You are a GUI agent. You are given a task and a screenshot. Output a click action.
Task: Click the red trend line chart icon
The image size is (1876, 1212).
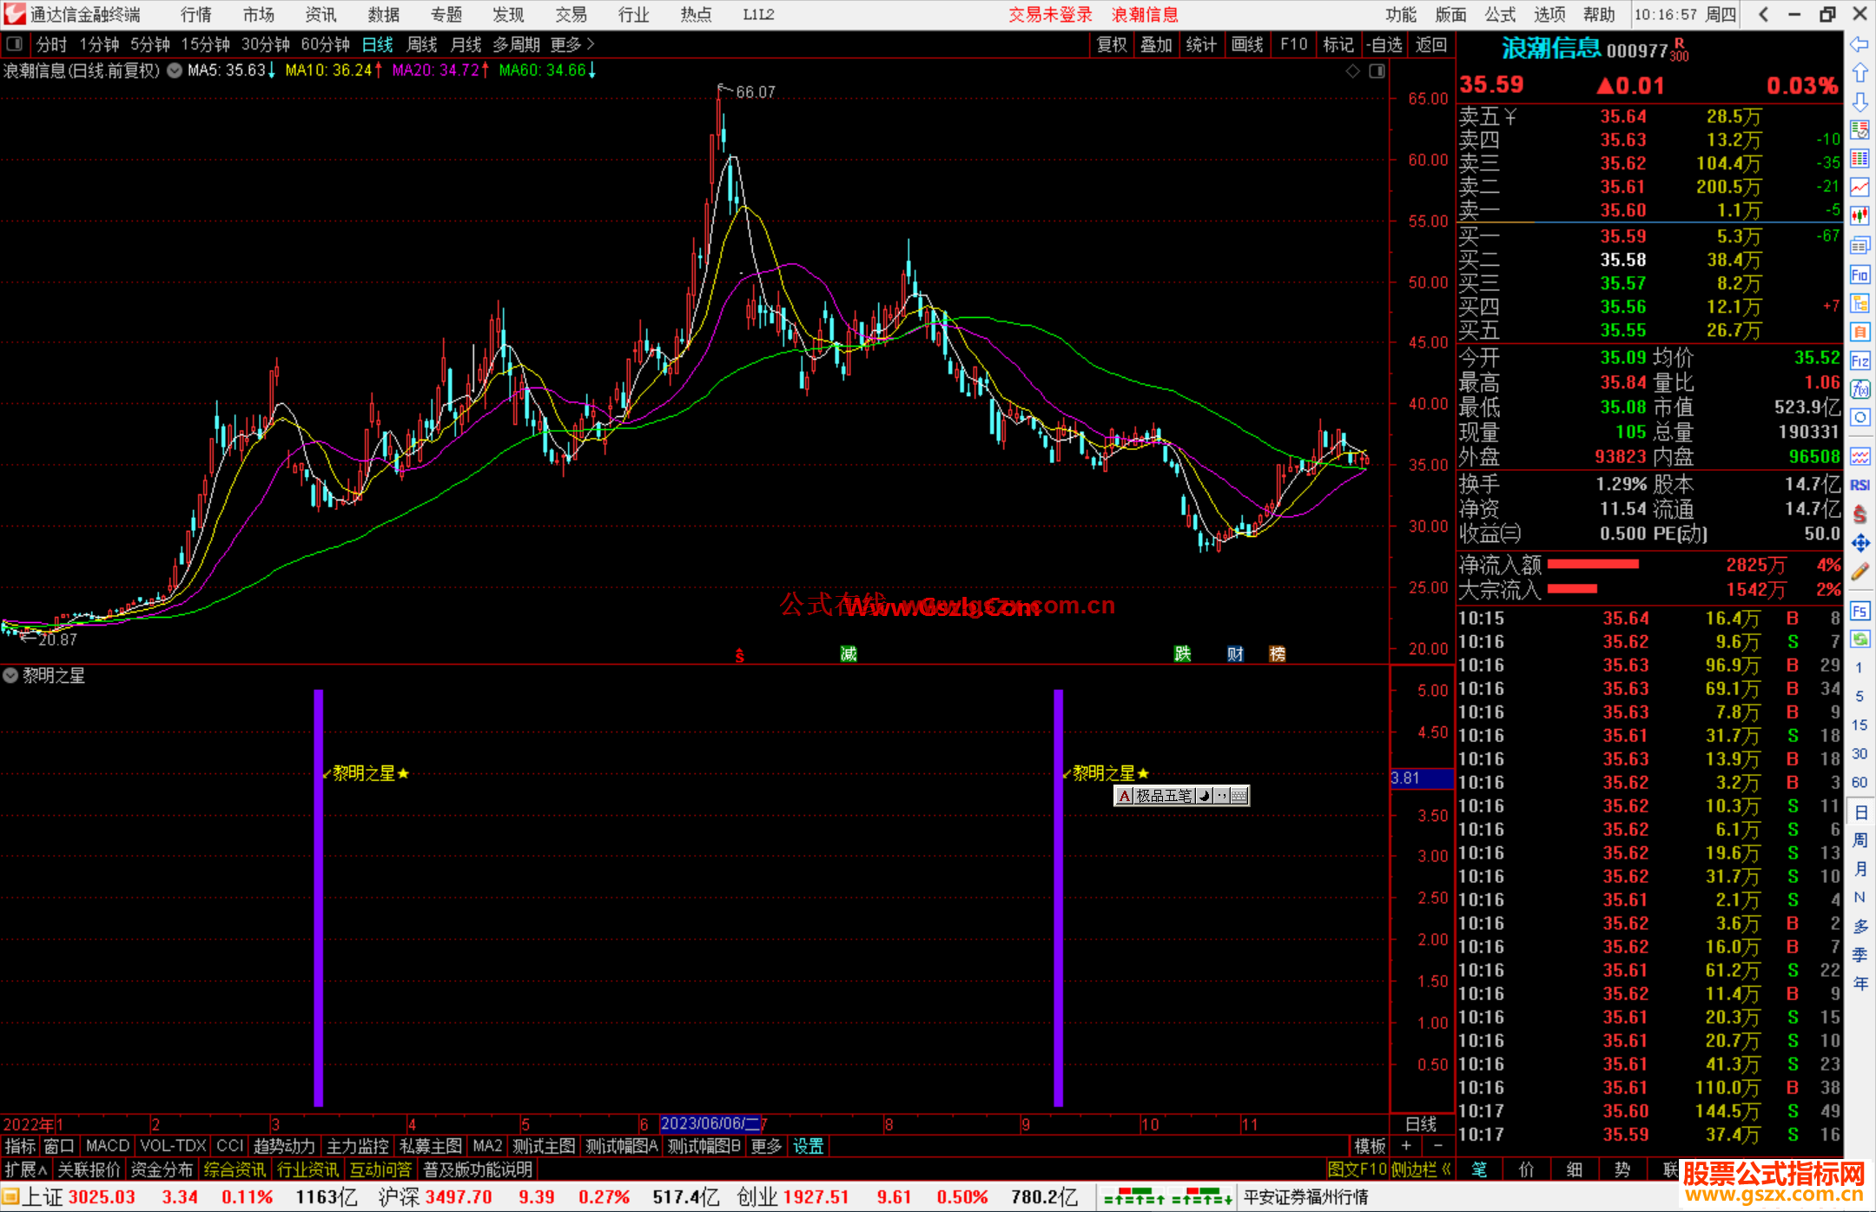(x=1859, y=188)
